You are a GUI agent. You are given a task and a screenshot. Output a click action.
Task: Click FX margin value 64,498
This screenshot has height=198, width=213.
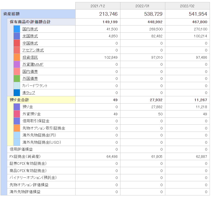pyautogui.click(x=112, y=157)
